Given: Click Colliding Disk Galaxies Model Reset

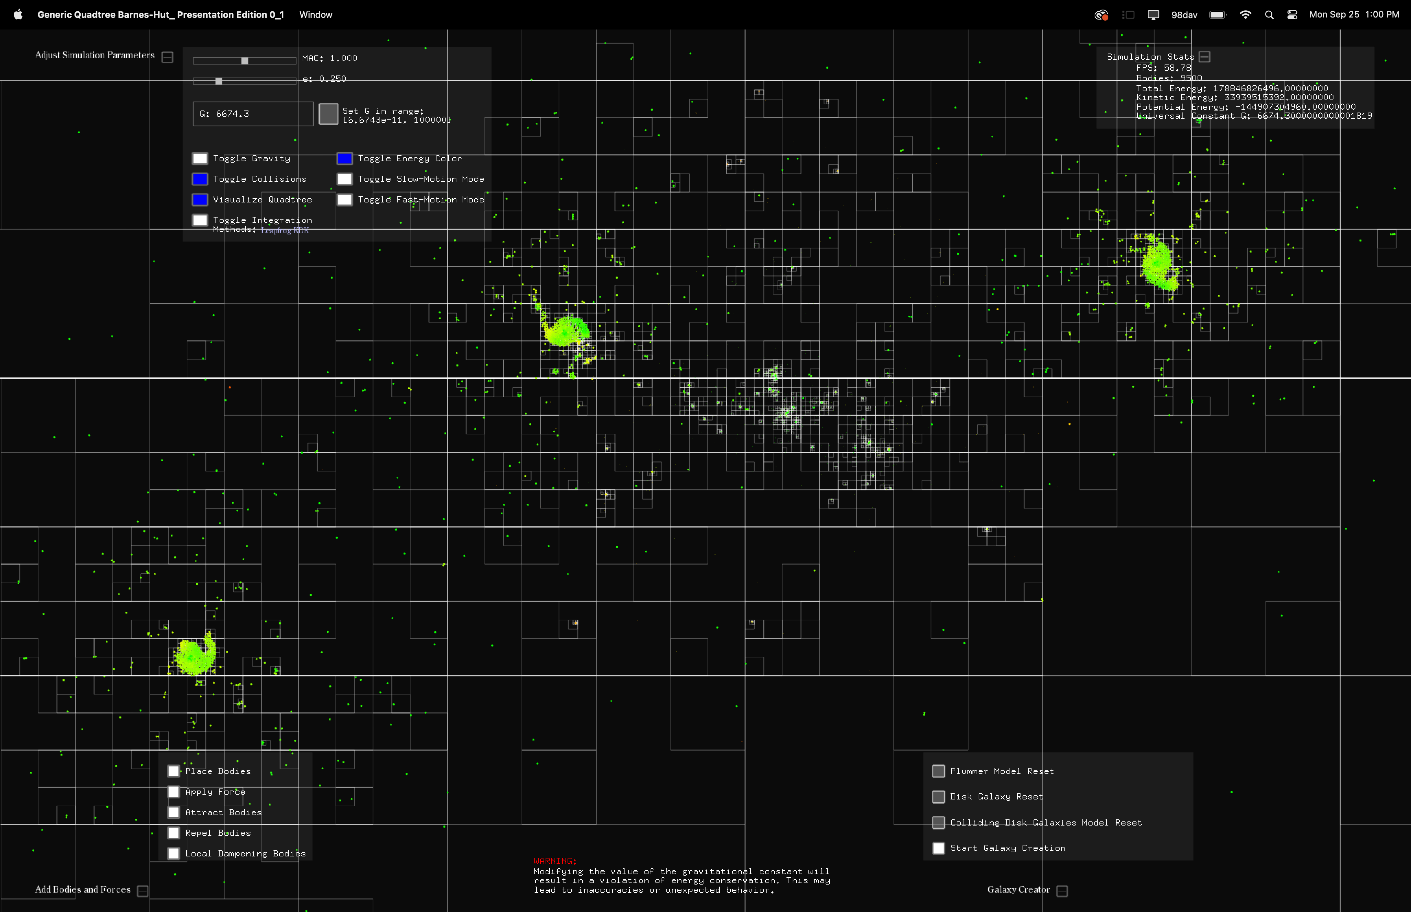Looking at the screenshot, I should pos(938,822).
